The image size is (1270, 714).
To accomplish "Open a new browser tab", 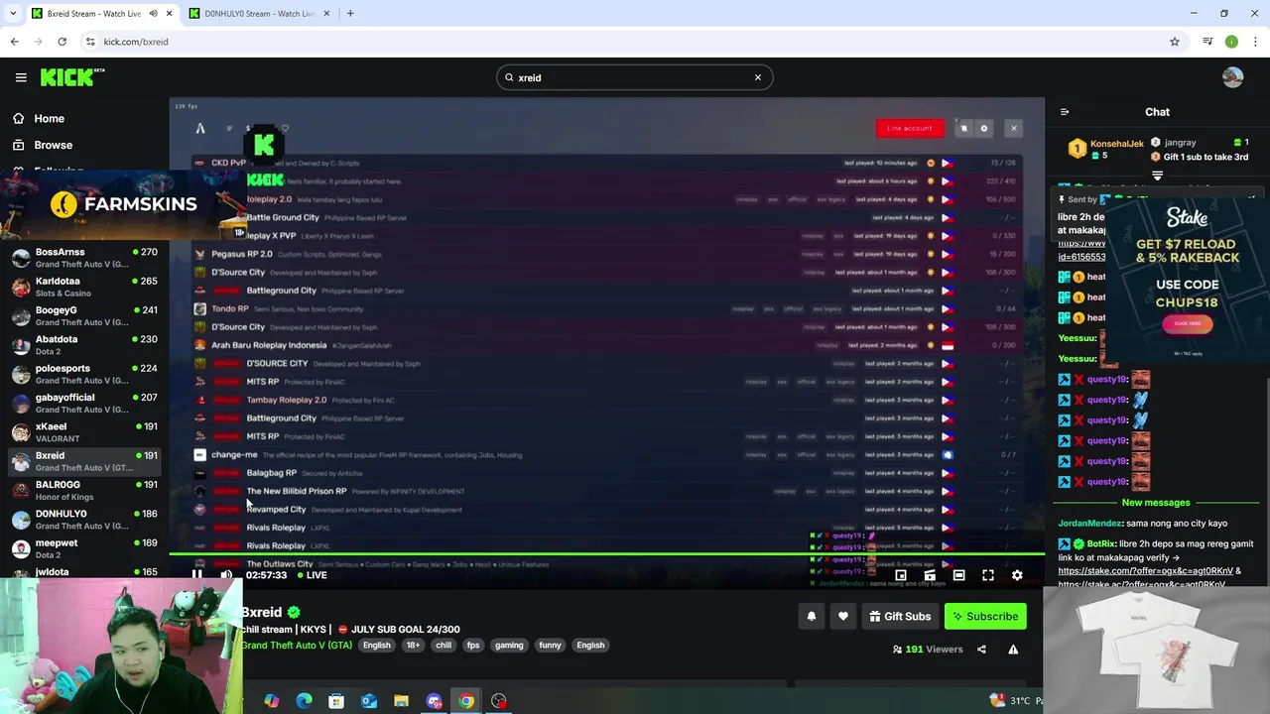I will [350, 14].
